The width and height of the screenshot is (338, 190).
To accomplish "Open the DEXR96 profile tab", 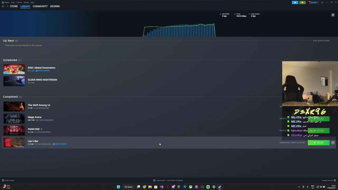I will click(55, 6).
